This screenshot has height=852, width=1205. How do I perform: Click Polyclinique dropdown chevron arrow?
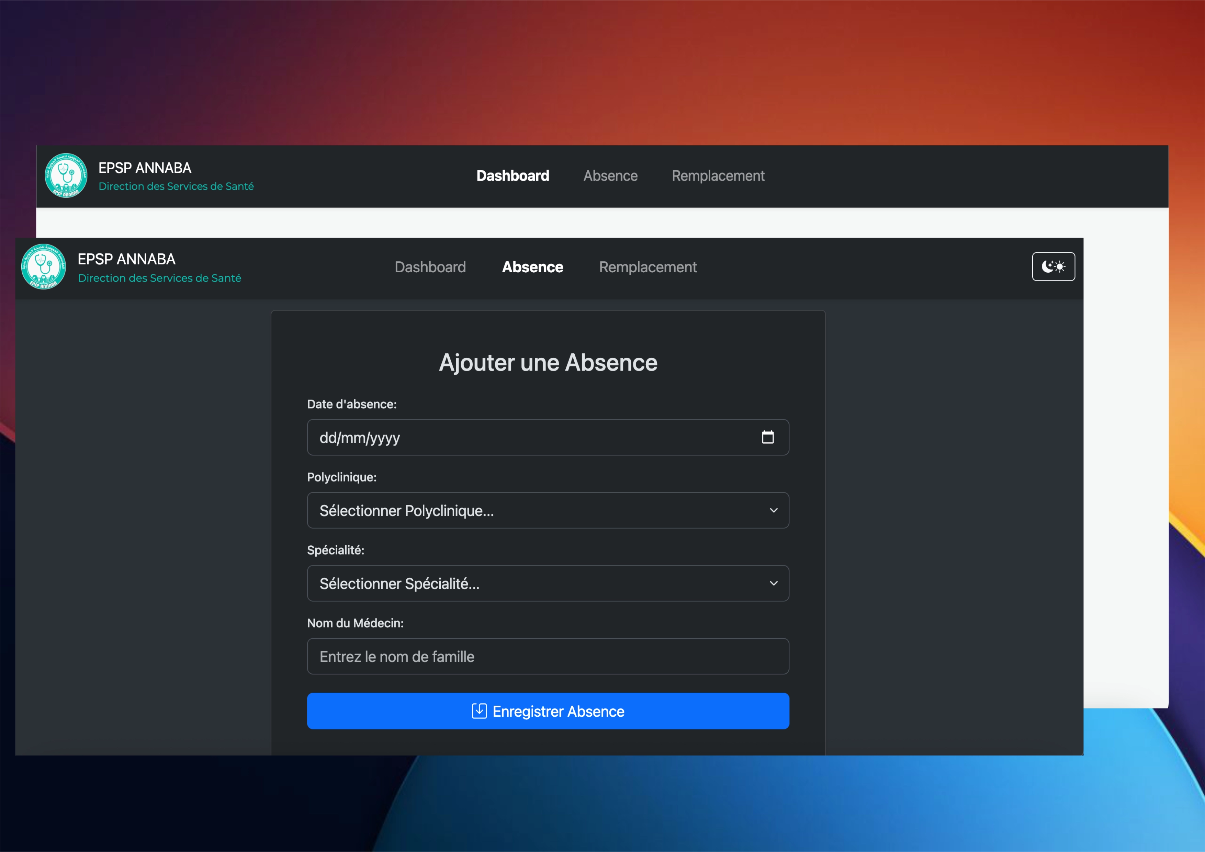[773, 510]
